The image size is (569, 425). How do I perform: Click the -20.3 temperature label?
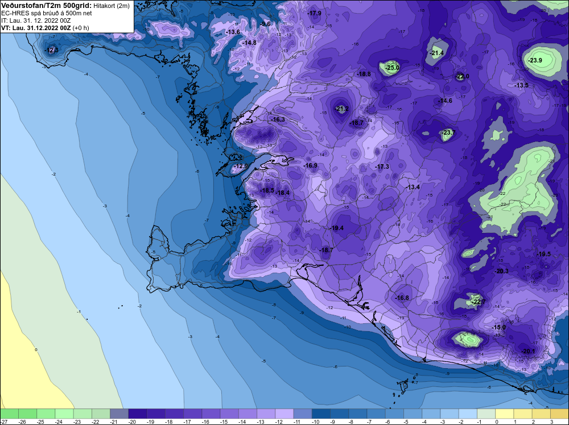[501, 272]
